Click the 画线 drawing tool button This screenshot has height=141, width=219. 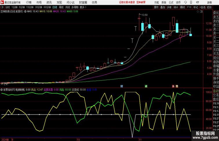(x=183, y=7)
